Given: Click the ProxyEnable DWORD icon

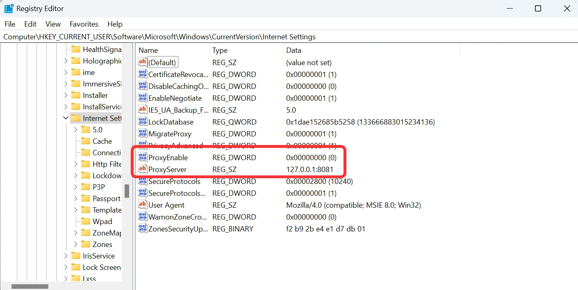Looking at the screenshot, I should (x=142, y=158).
